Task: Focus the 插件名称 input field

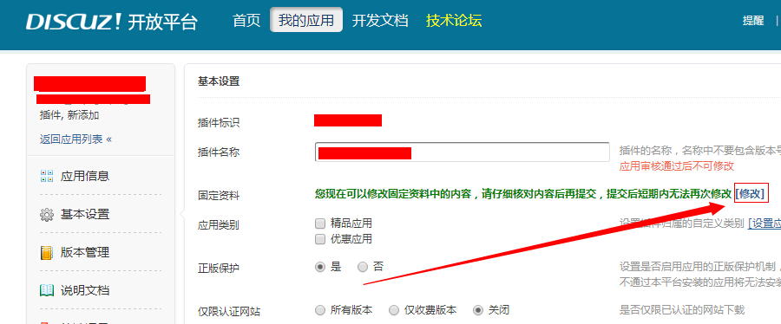Action: (x=463, y=152)
